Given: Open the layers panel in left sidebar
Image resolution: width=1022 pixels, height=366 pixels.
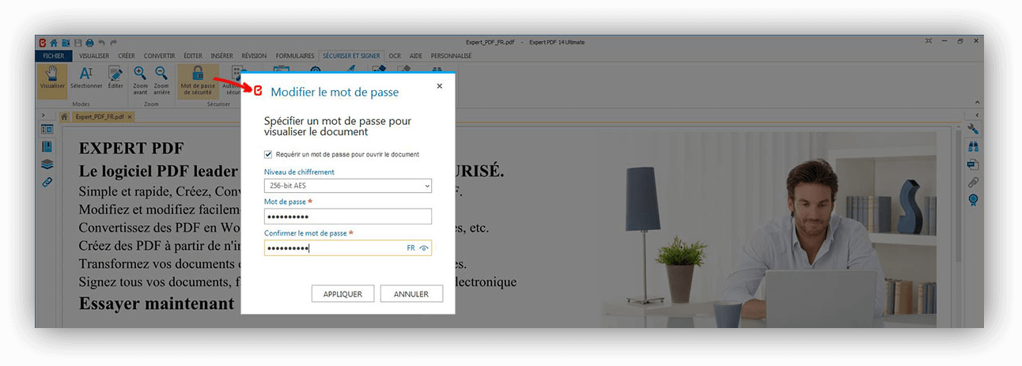Looking at the screenshot, I should 47,164.
